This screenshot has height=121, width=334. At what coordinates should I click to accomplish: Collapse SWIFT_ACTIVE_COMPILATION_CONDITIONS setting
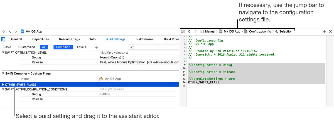pos(3,89)
